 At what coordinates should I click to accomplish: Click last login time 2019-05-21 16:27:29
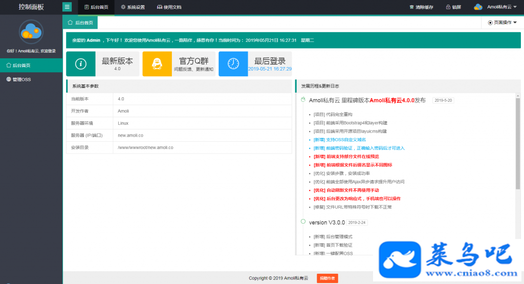coord(270,69)
